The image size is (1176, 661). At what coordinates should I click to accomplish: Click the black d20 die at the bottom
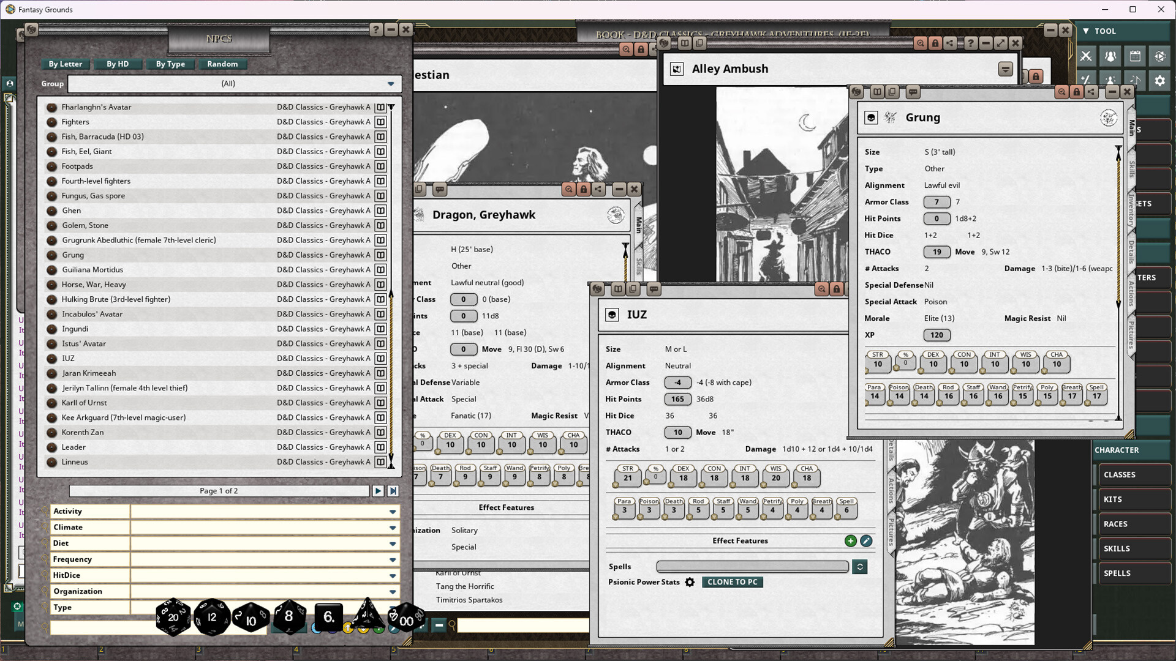coord(173,617)
